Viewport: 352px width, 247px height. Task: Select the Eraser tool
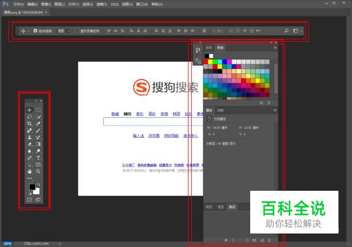(29, 144)
